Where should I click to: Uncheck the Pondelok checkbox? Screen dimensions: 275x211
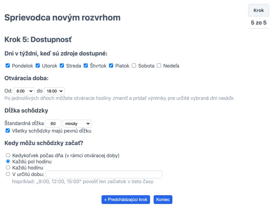(x=8, y=66)
